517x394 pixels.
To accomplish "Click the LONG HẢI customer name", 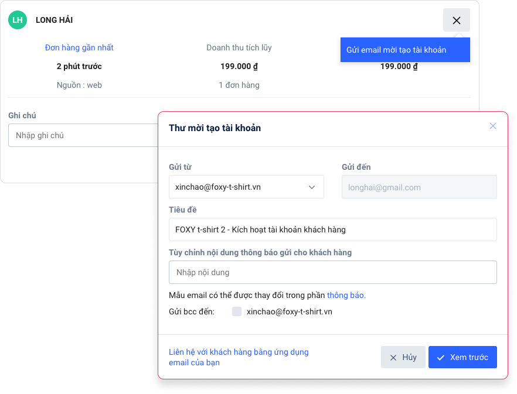I will [x=54, y=20].
